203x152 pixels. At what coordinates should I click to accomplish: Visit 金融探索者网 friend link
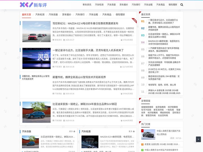point(147,107)
